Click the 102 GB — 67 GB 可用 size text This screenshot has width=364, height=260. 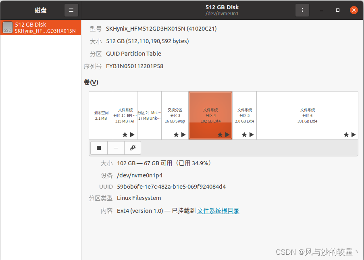[x=164, y=163]
